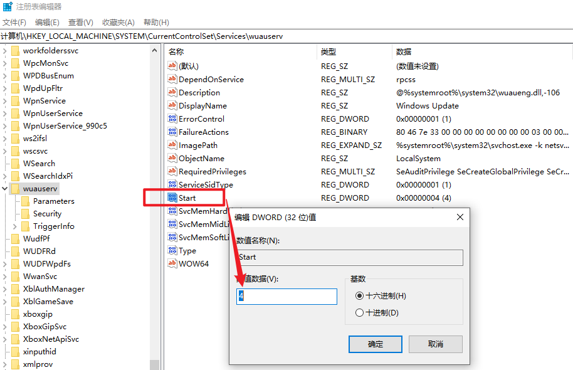This screenshot has width=573, height=370.
Task: Open the 帮助(H) menu
Action: tap(156, 23)
